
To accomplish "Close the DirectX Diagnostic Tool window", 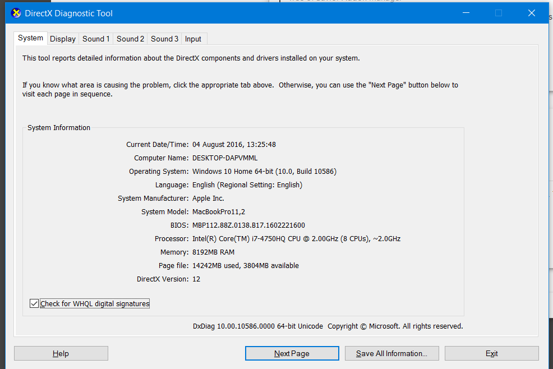I will pos(531,13).
